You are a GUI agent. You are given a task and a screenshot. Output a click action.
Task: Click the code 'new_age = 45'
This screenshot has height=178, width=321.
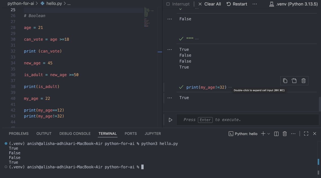point(38,63)
